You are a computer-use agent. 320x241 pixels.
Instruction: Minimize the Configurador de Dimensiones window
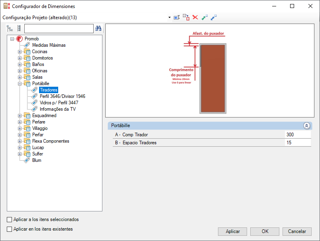274,6
